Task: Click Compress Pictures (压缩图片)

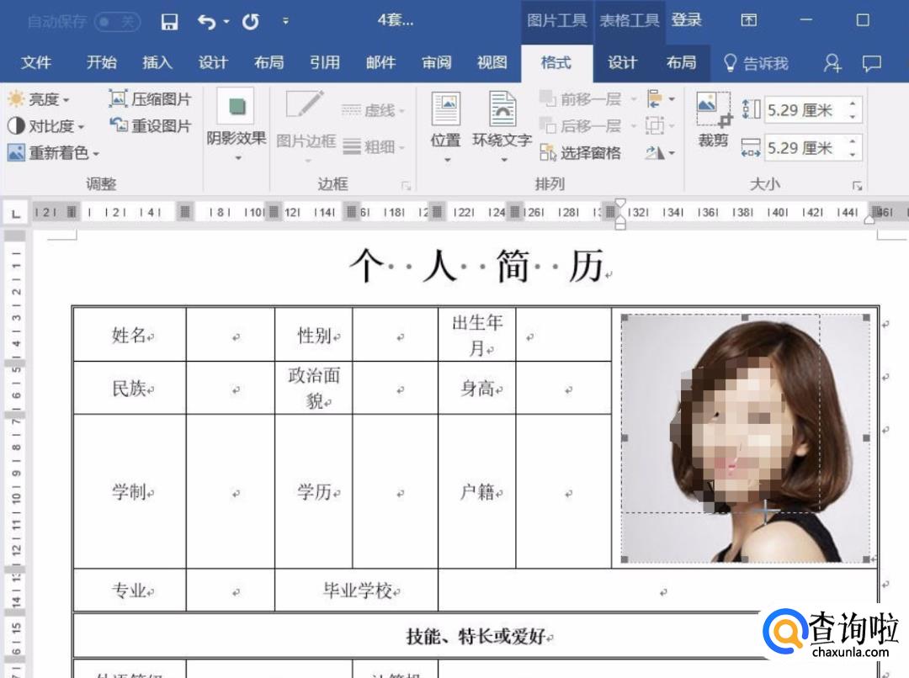Action: click(150, 99)
